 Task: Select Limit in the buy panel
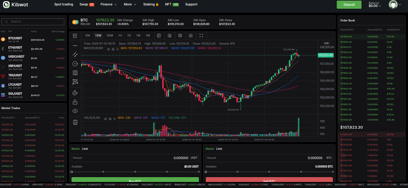[85, 149]
